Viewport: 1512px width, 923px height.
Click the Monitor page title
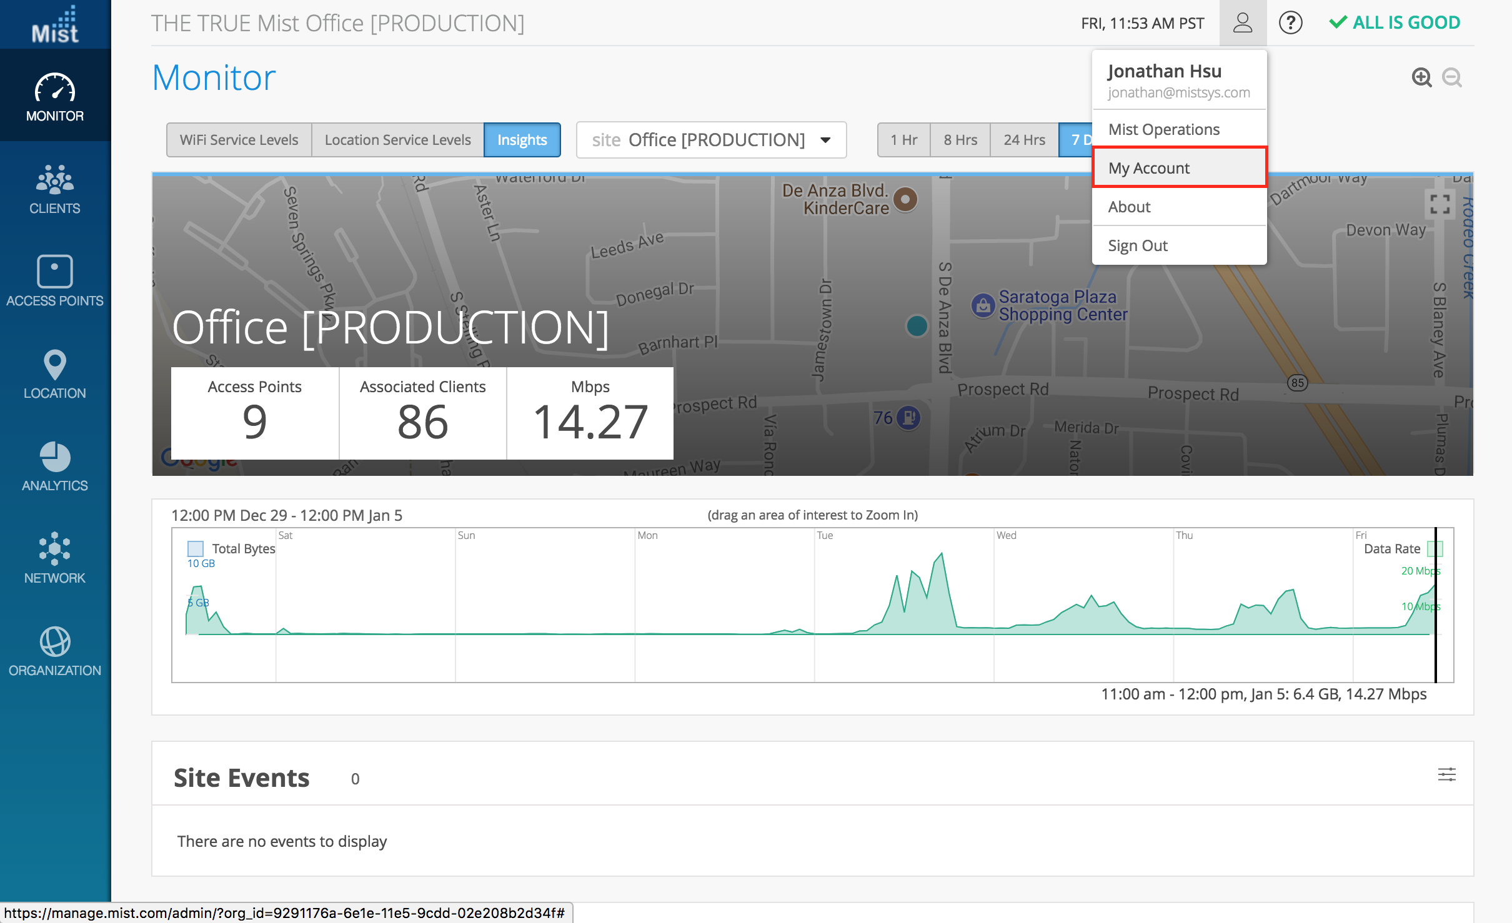click(x=214, y=78)
